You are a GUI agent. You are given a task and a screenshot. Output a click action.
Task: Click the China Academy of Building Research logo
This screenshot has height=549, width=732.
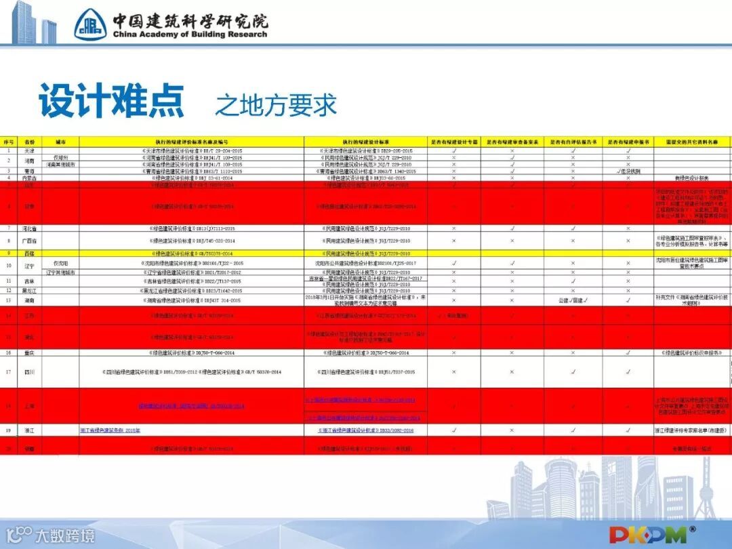point(171,24)
